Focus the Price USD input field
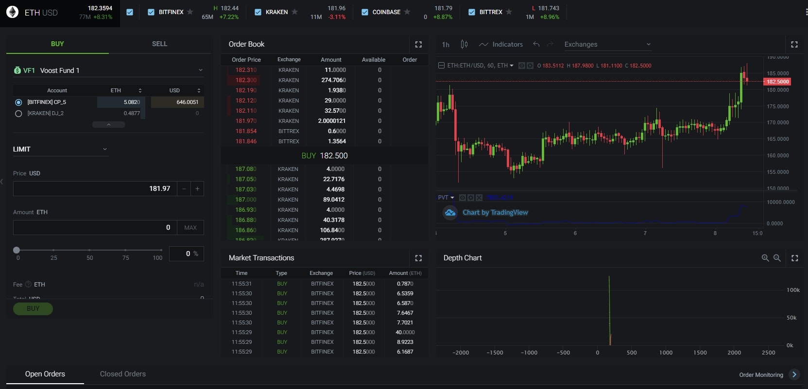 (95, 188)
